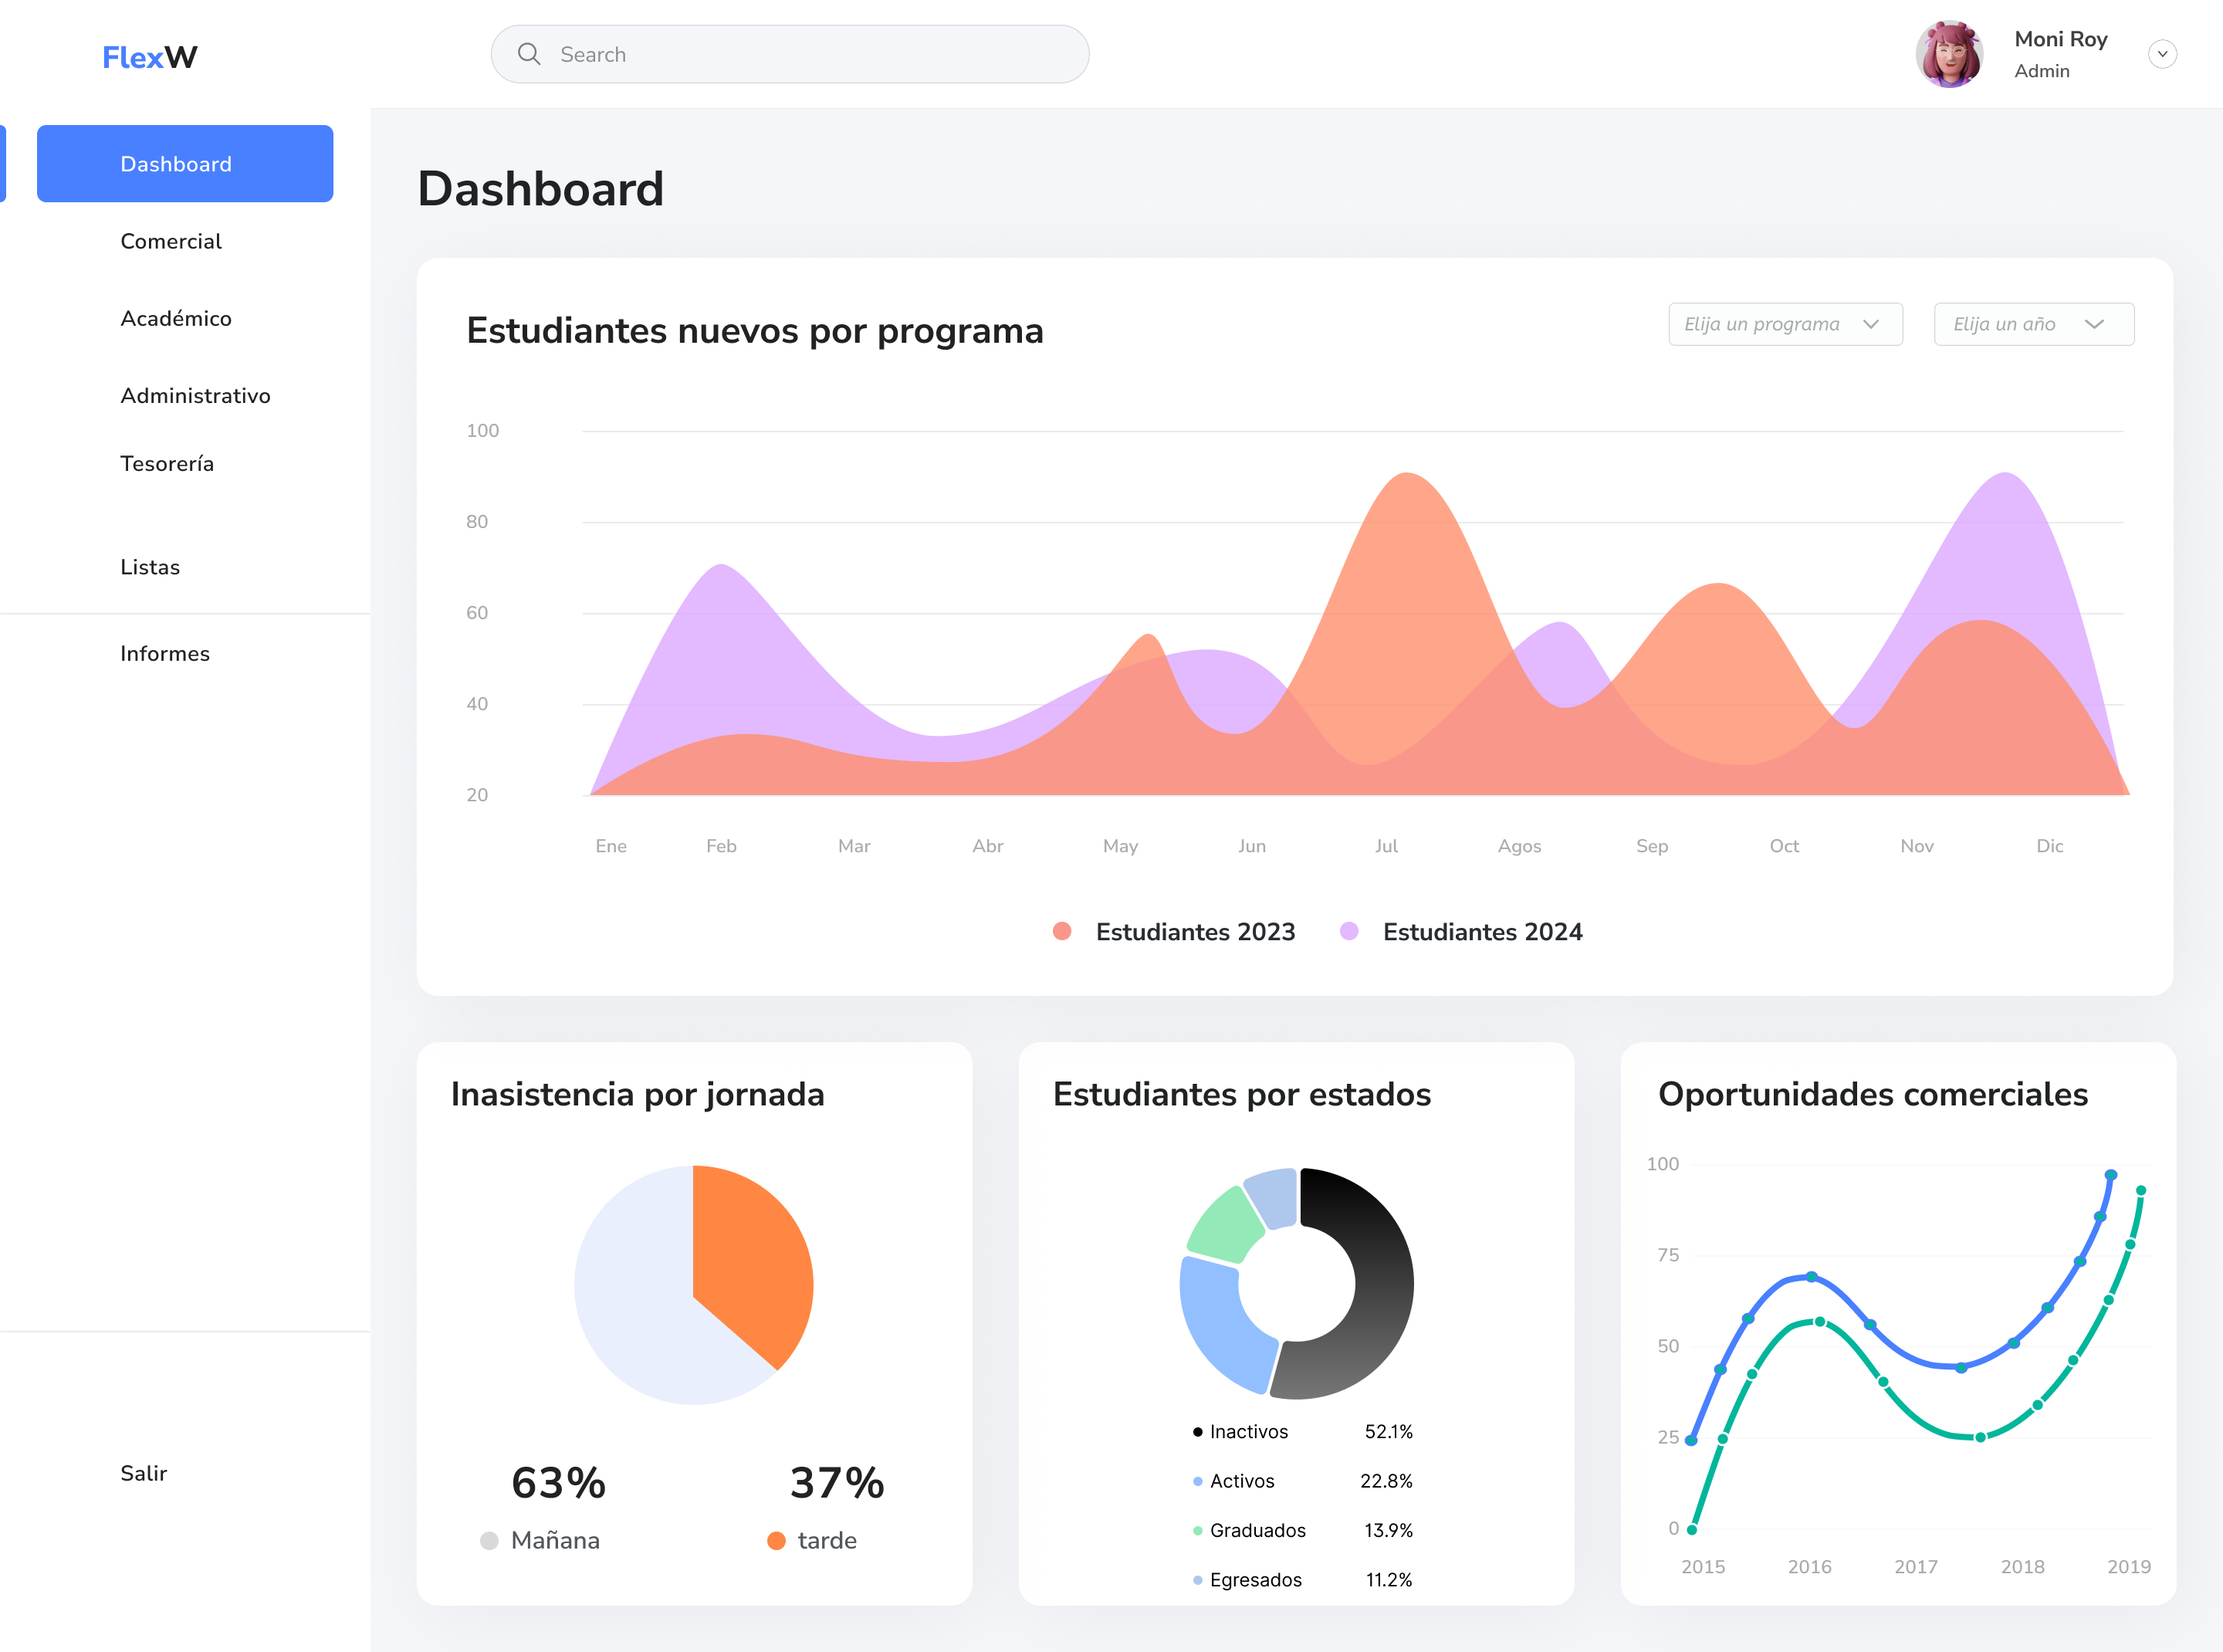The image size is (2223, 1652).
Task: Click inside the Search input field
Action: [x=790, y=53]
